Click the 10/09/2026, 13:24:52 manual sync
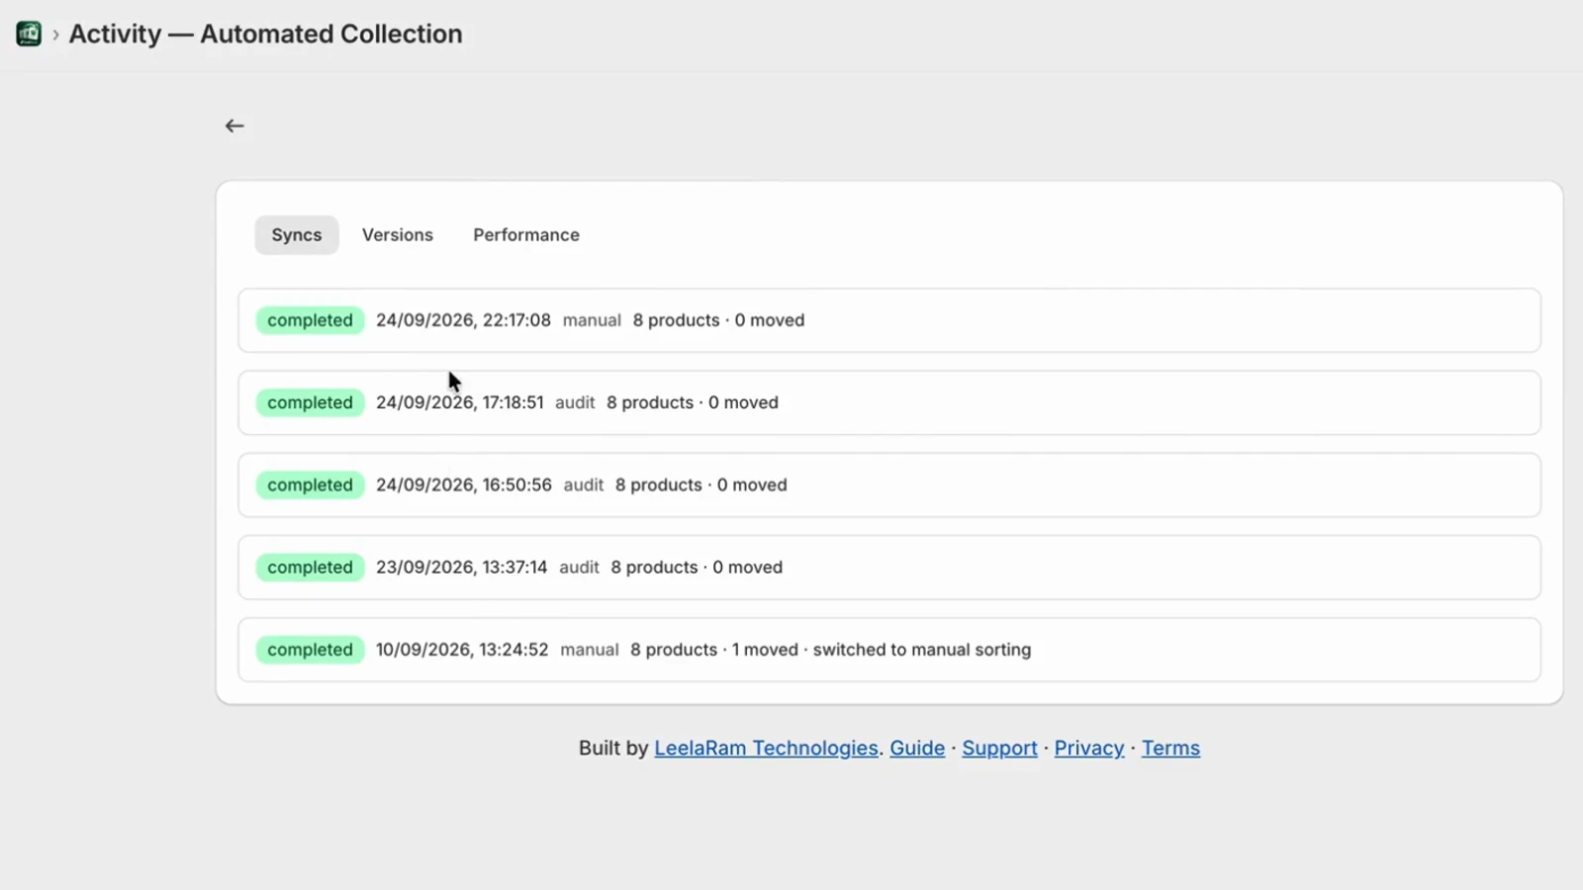1583x890 pixels. [889, 650]
